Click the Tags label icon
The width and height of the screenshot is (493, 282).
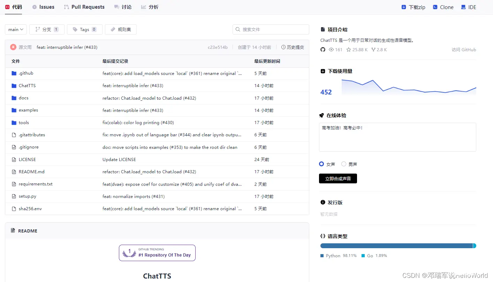(x=75, y=30)
